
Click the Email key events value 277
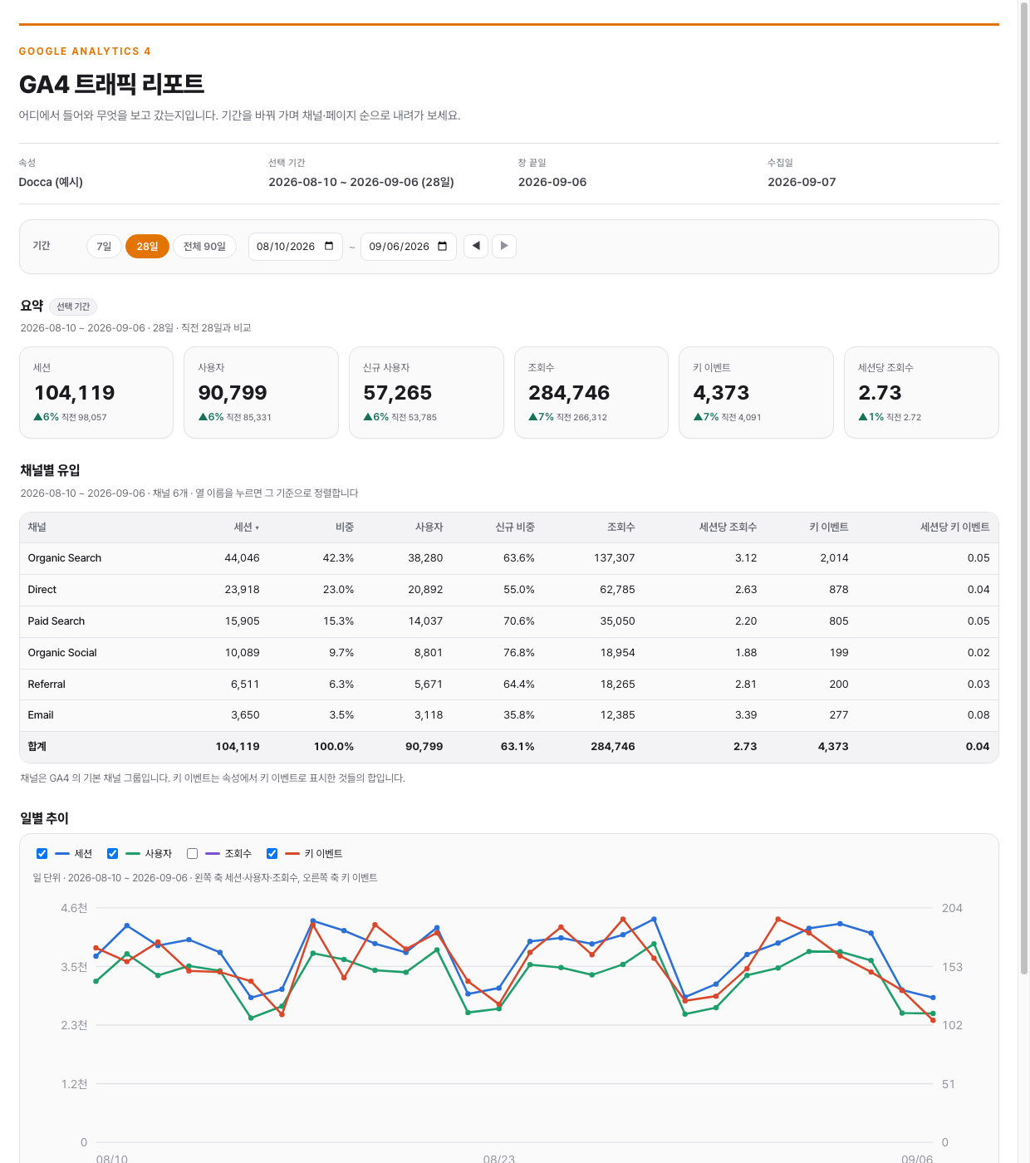[839, 715]
